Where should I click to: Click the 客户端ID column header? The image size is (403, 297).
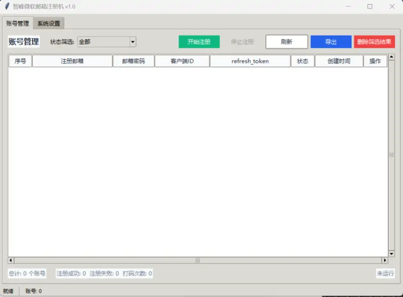[x=182, y=61]
